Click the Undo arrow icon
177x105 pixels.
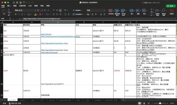(x=24, y=3)
